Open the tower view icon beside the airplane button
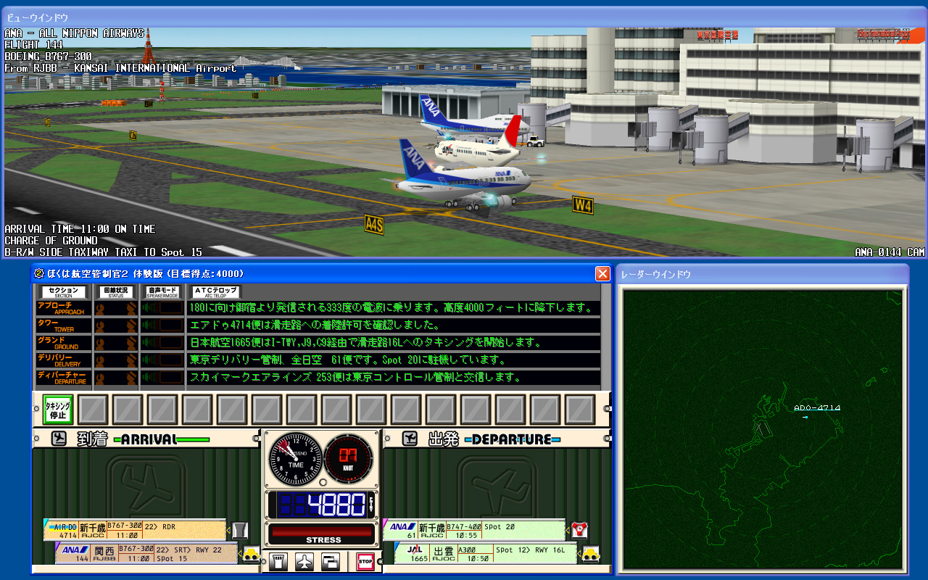This screenshot has height=580, width=928. (278, 562)
